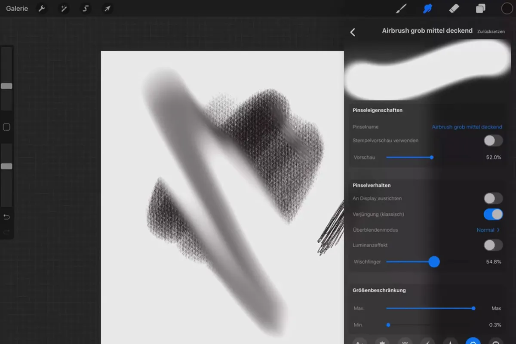
Task: Activate the Selection S-shaped tool
Action: (x=86, y=9)
